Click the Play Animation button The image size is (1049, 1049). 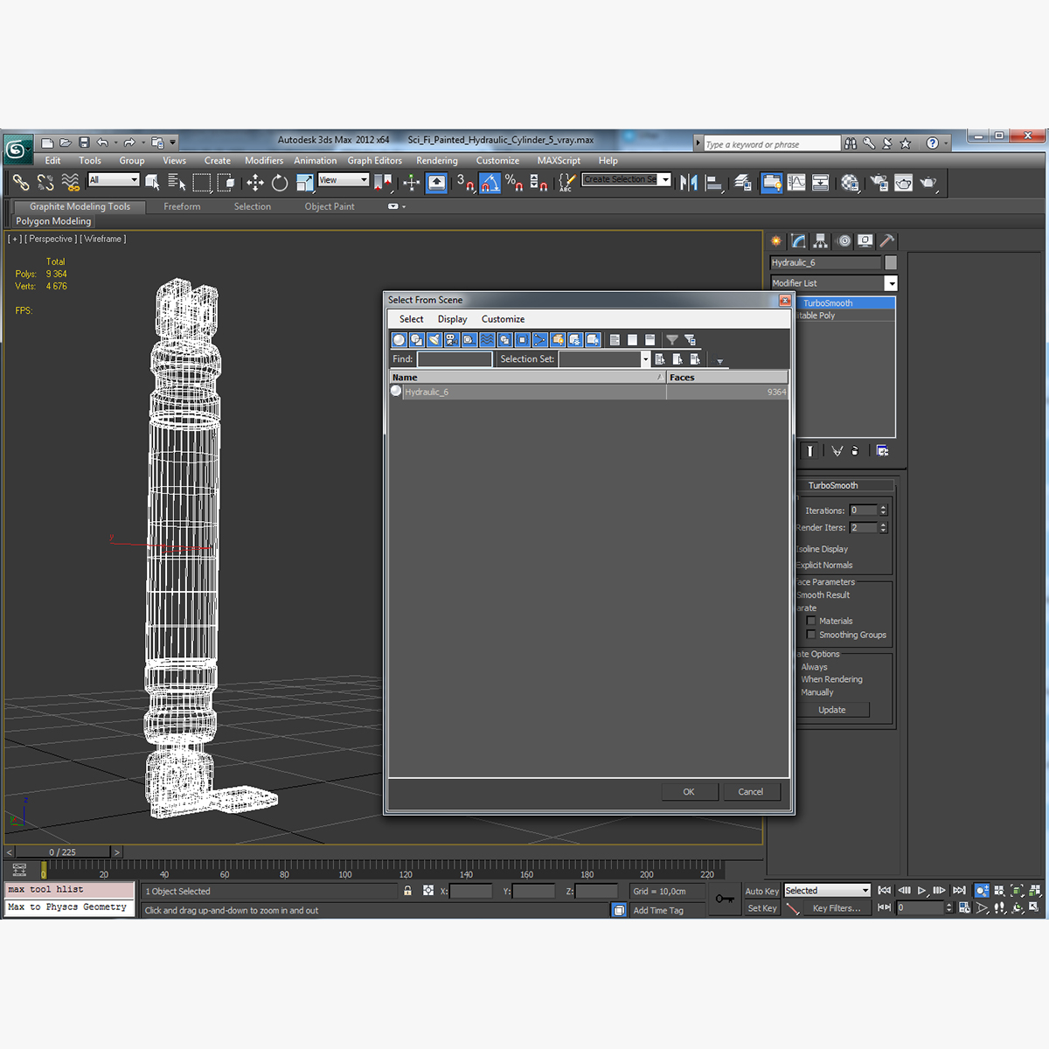click(x=921, y=891)
